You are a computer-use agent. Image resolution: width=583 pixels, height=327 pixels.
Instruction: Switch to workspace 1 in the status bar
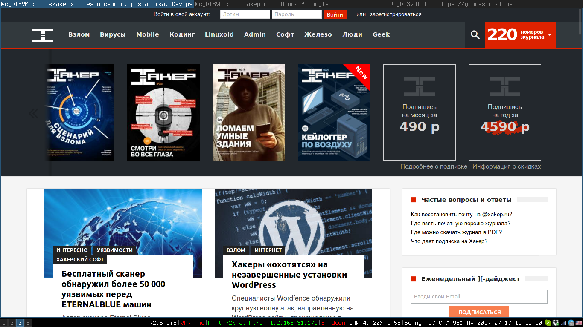point(4,323)
